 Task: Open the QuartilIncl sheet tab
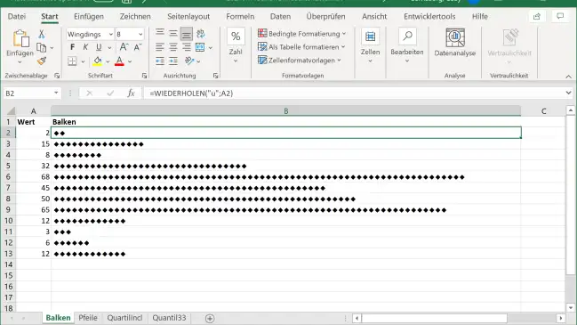(x=124, y=318)
